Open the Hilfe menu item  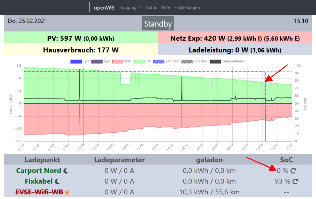pyautogui.click(x=165, y=7)
